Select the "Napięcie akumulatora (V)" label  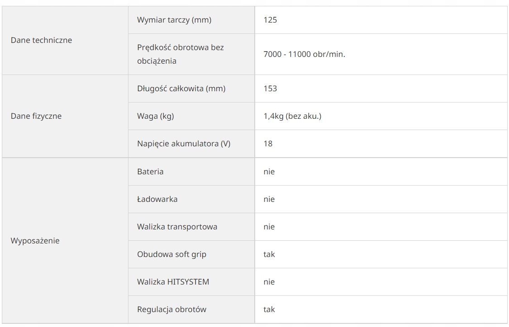(184, 144)
